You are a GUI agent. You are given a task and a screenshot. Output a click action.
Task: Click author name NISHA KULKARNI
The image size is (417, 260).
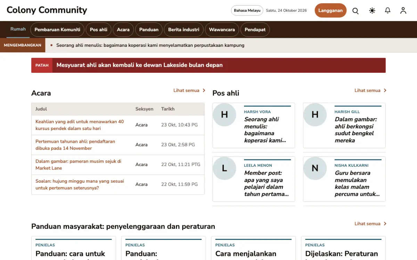point(351,165)
